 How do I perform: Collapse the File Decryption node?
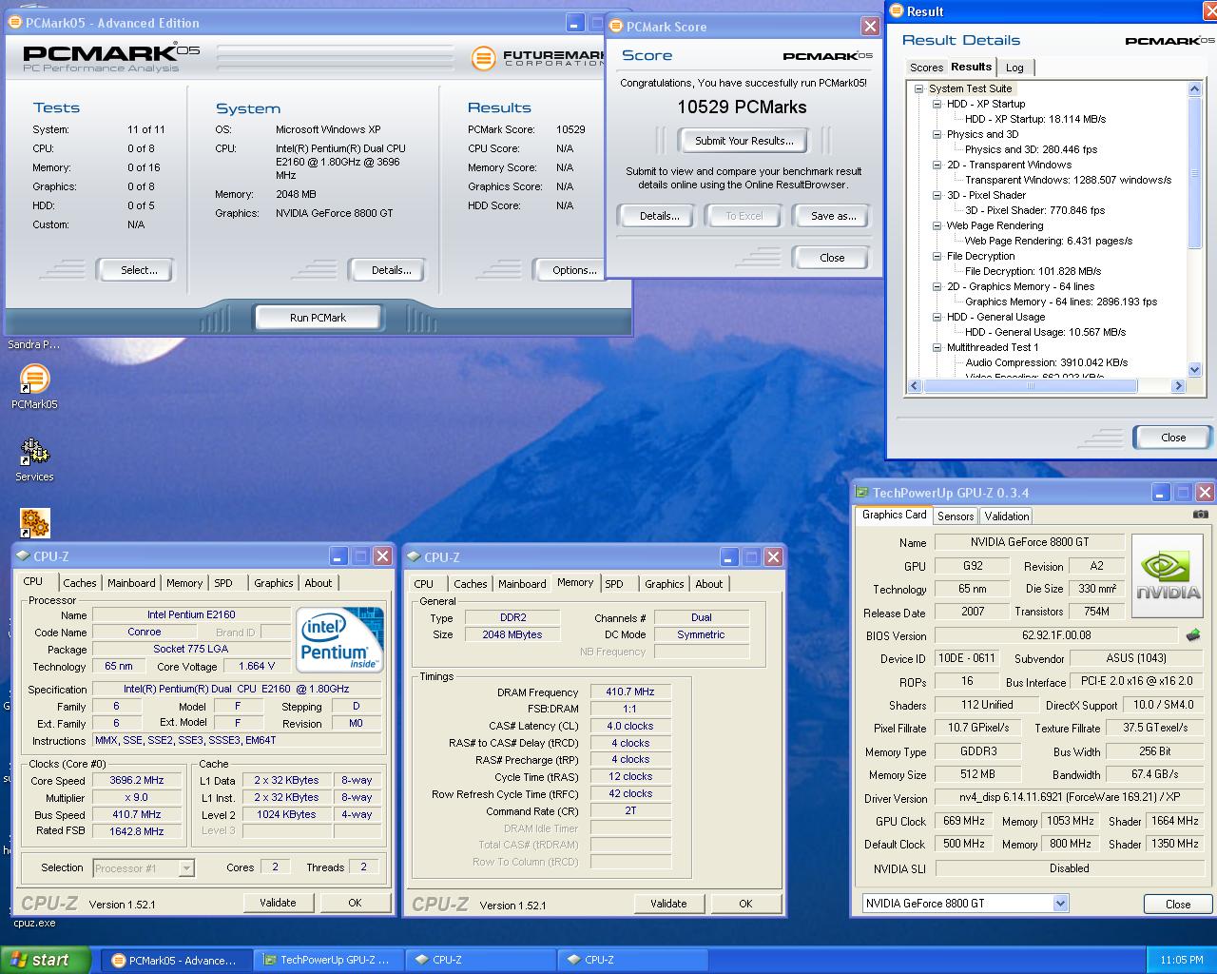click(x=937, y=256)
